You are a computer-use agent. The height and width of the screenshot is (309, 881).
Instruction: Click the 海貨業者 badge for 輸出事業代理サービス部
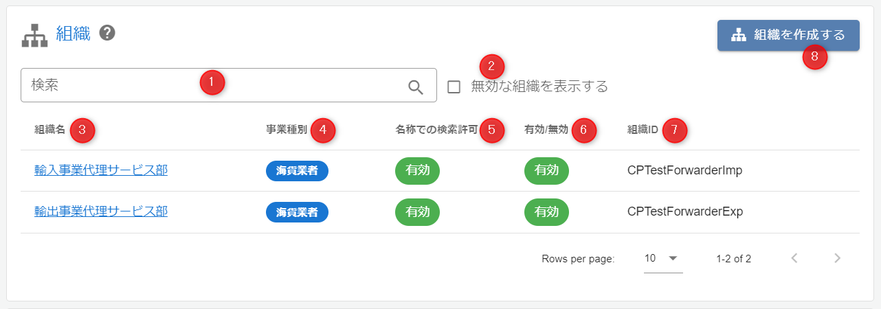pyautogui.click(x=297, y=212)
